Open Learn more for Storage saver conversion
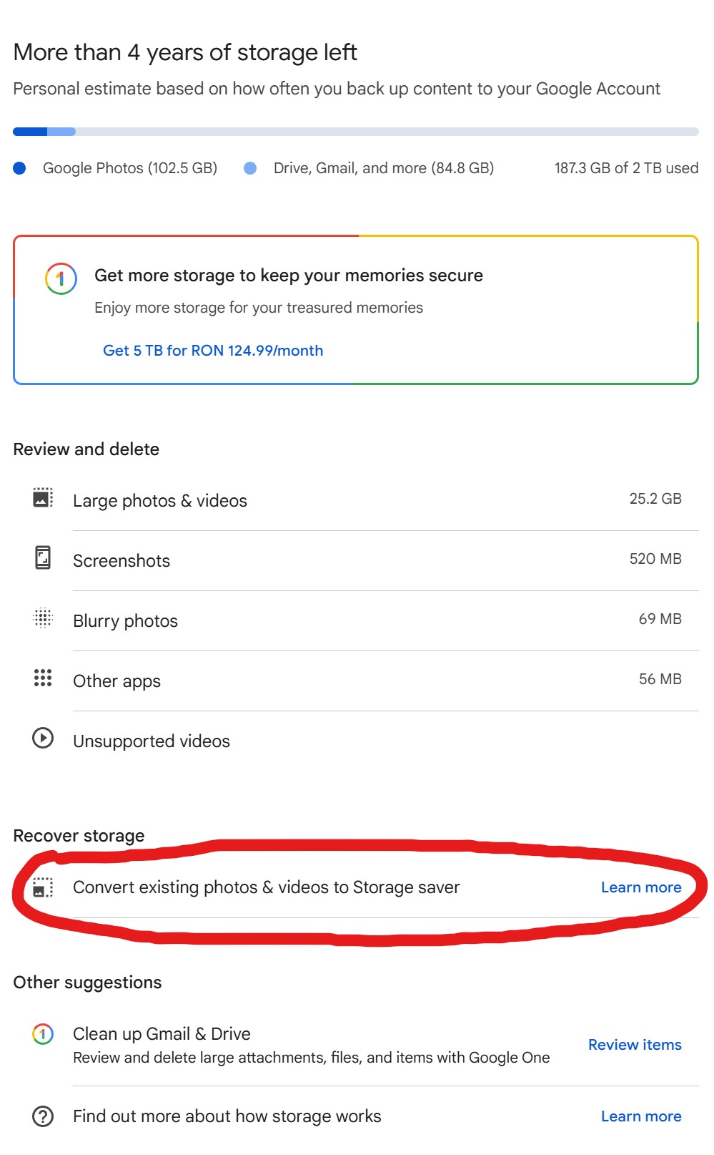 (x=641, y=887)
